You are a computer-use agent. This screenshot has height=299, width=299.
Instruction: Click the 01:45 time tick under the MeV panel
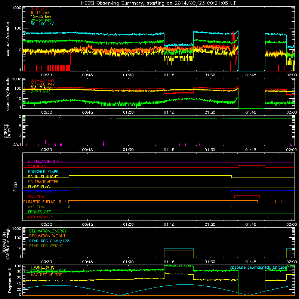tap(251, 112)
